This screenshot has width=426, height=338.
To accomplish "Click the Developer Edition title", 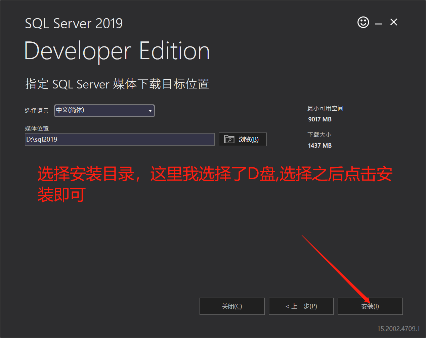I will click(x=117, y=51).
